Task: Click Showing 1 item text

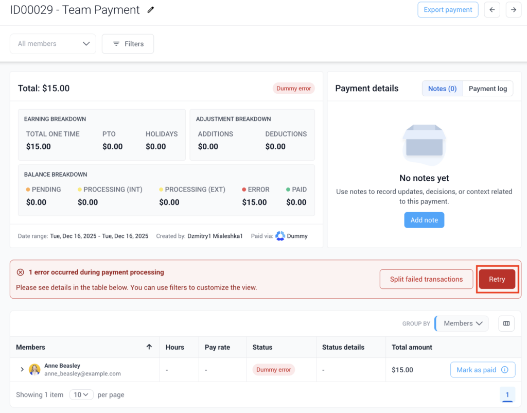Action: tap(40, 394)
